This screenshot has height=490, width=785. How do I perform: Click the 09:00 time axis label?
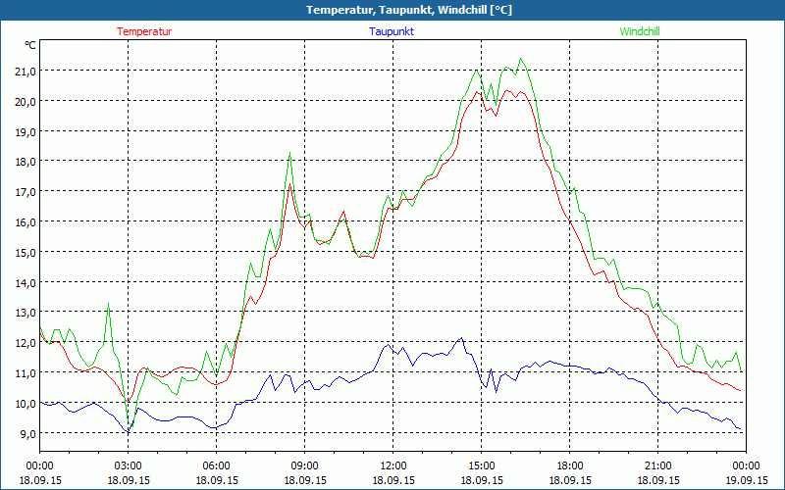click(305, 466)
